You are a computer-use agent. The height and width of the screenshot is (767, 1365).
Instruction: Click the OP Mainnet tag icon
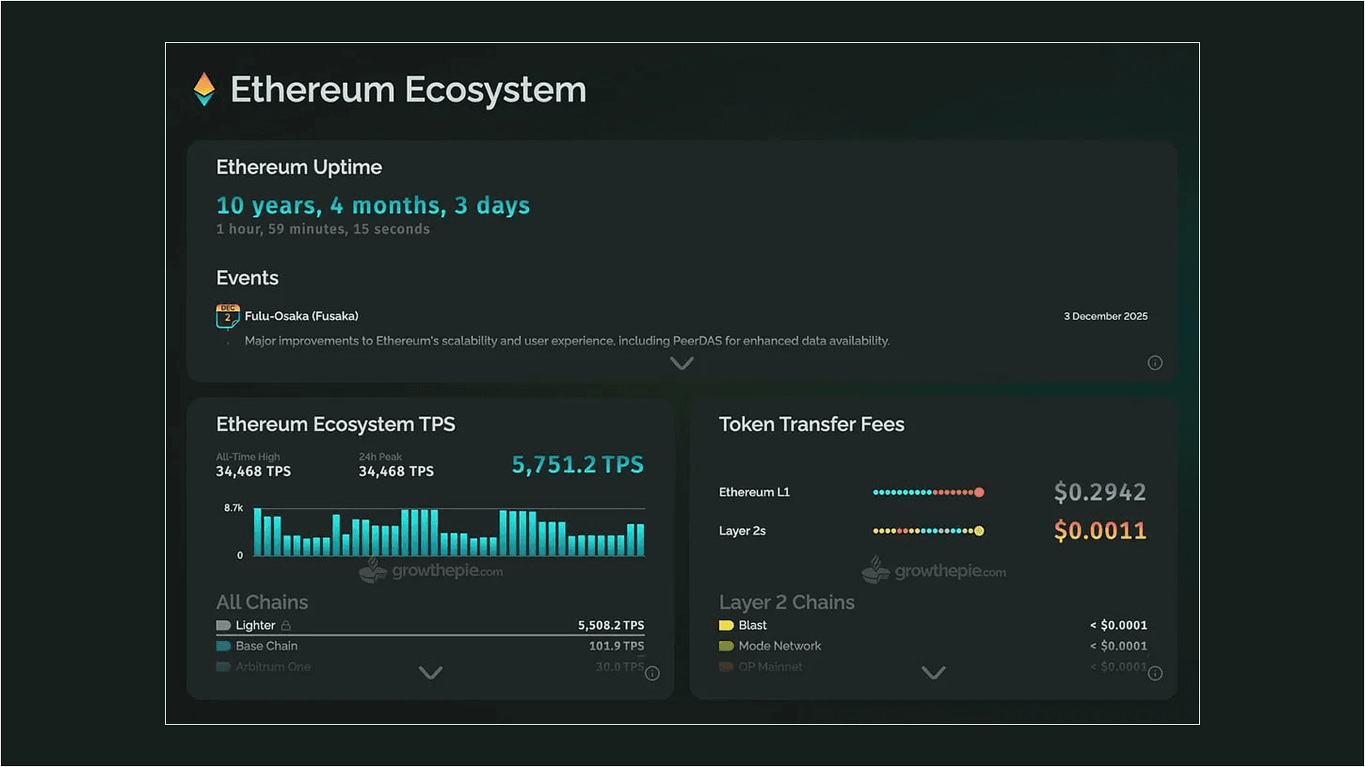[x=726, y=667]
